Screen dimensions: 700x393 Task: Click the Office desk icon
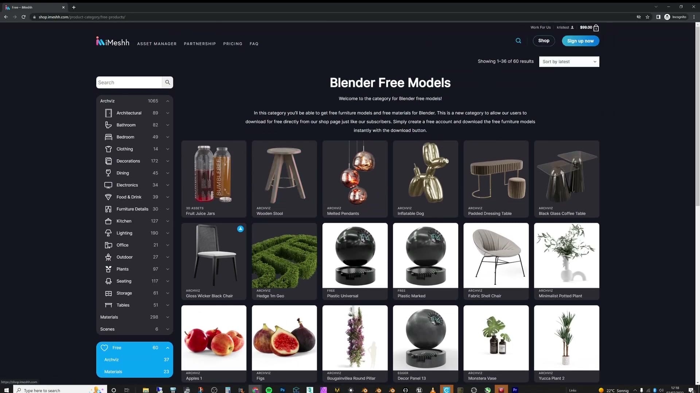(108, 245)
